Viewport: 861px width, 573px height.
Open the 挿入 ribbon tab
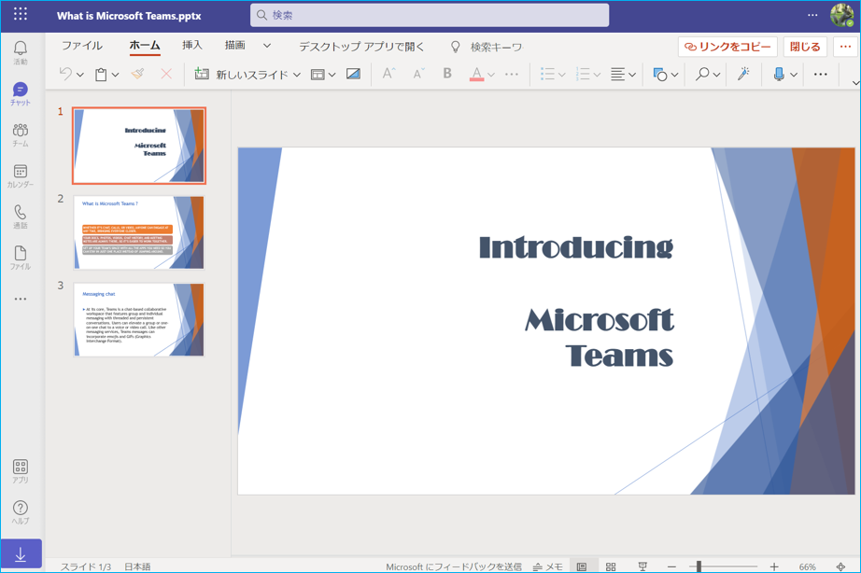[191, 46]
